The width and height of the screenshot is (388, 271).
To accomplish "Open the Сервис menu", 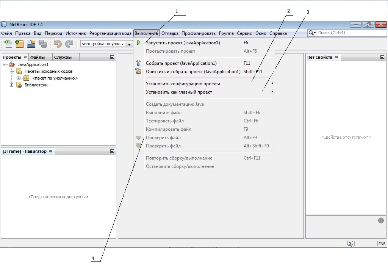I will point(244,33).
